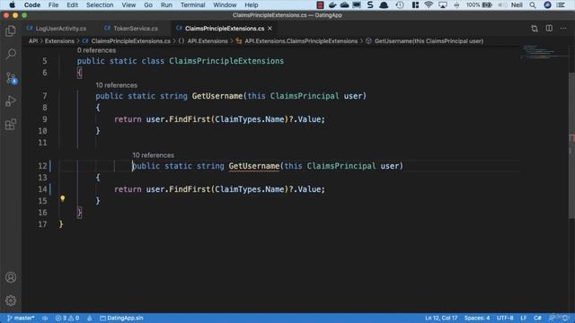Screen dimensions: 575x323
Task: Open the feedback icon in status bar
Action: click(553, 318)
